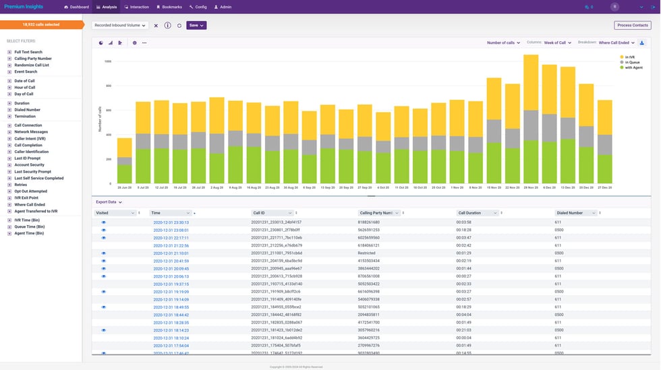Toggle visited eye for 2020-12-31 21:10:01 row
Screen dimensions: 661x370
[x=104, y=253]
